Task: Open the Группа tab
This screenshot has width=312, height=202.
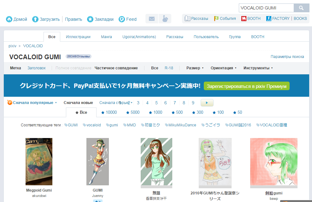Action: click(x=235, y=37)
